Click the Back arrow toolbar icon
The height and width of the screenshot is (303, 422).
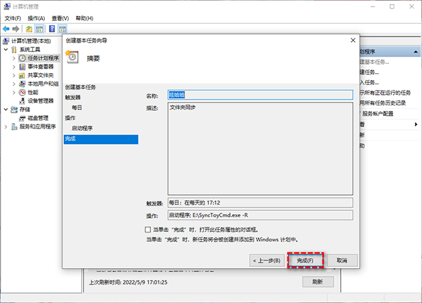click(6, 29)
